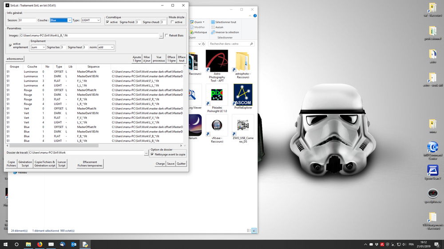Open vfit.exe - Raccourci icon
This screenshot has height=249, width=444.
pyautogui.click(x=217, y=129)
